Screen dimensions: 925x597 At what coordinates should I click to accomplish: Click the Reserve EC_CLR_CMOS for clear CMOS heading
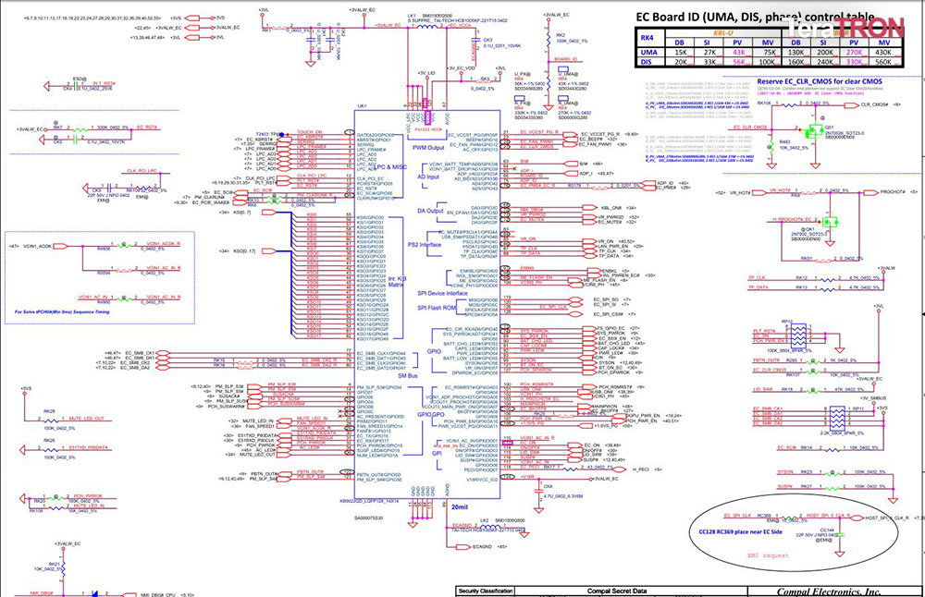pos(820,81)
